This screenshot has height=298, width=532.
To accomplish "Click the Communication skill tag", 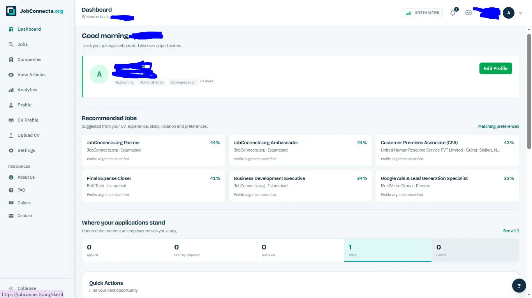I will pyautogui.click(x=183, y=82).
